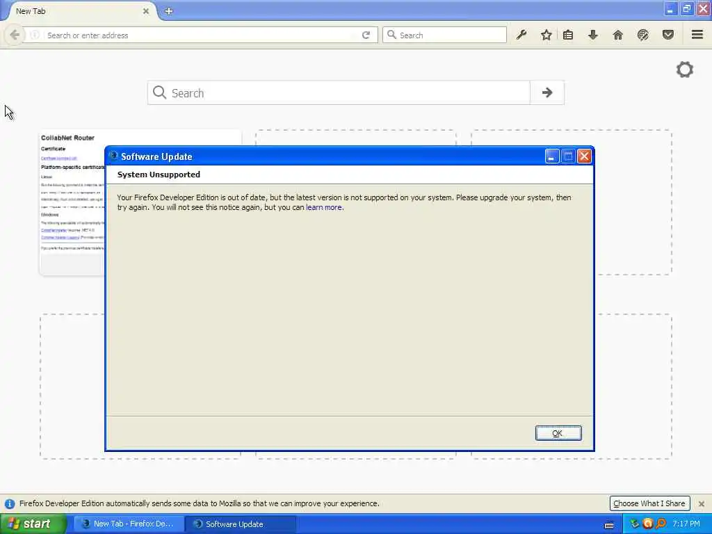Click OK in Software Update dialog
Viewport: 712px width, 534px height.
coord(558,433)
